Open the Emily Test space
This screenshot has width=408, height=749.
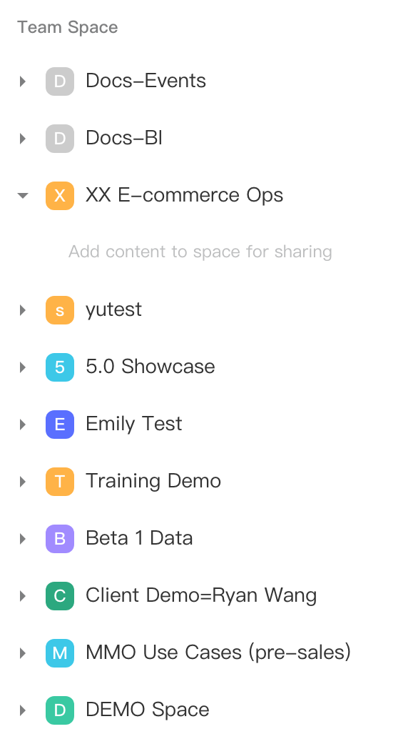point(134,425)
